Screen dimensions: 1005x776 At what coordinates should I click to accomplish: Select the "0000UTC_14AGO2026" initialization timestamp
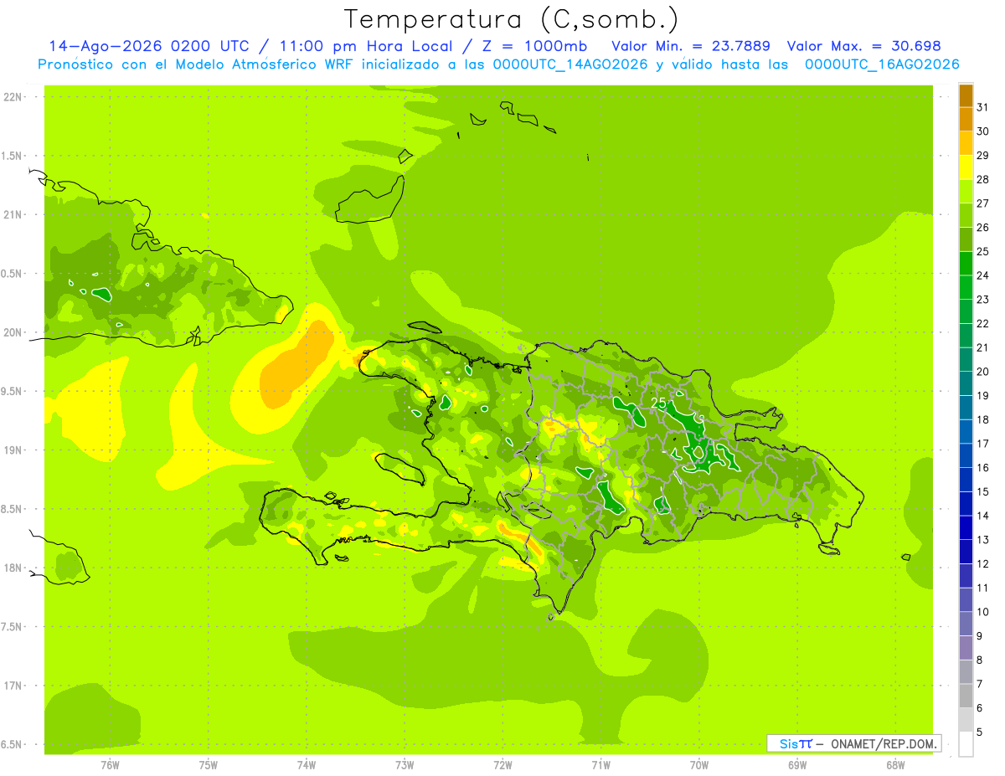coord(569,64)
